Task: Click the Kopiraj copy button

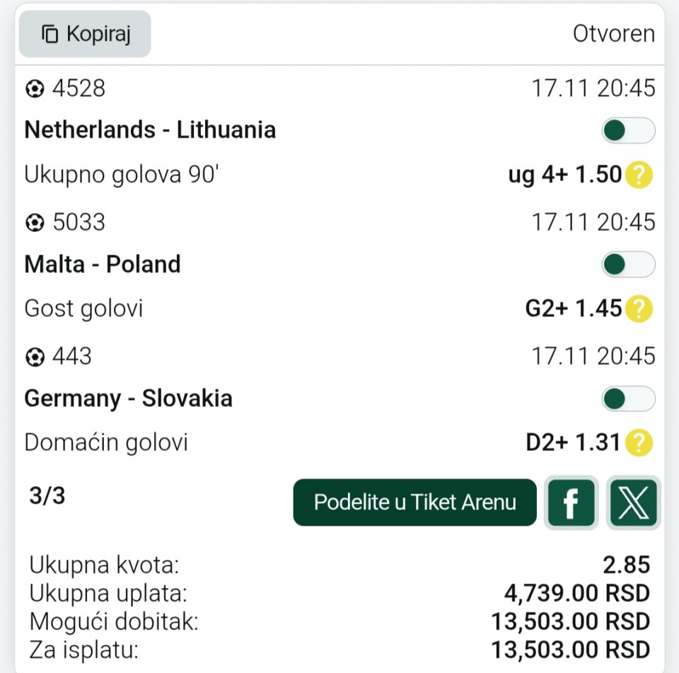Action: click(85, 34)
